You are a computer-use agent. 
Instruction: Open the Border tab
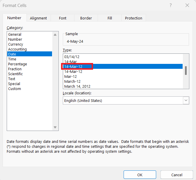(86, 18)
